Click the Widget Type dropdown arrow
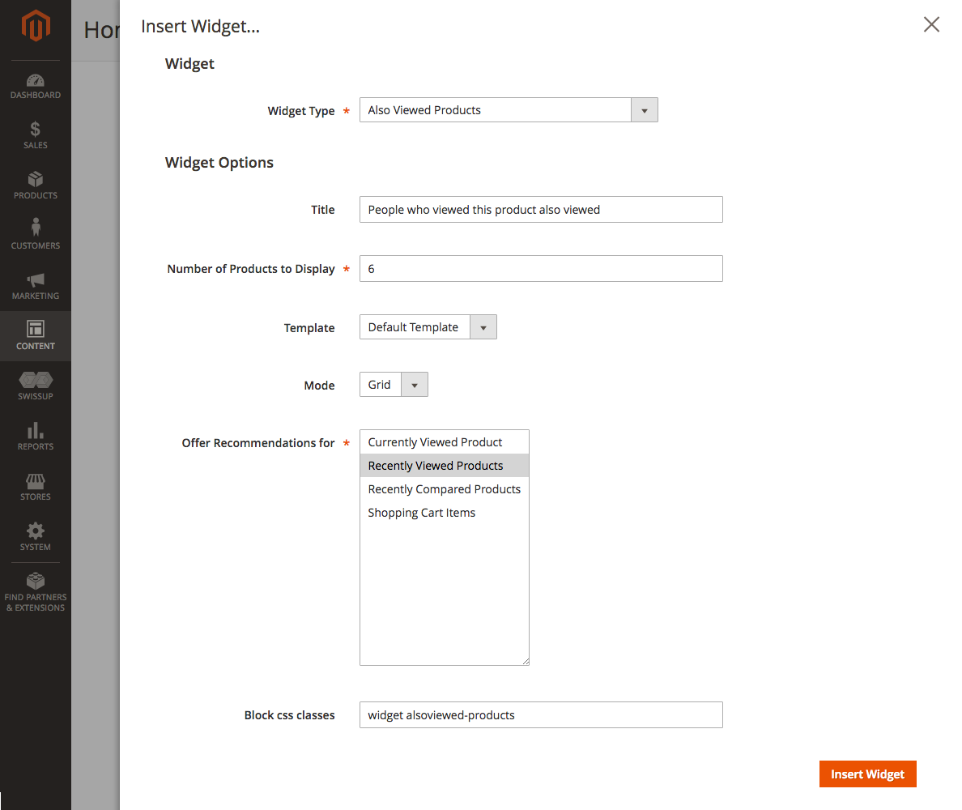Viewport: 962px width, 810px height. pyautogui.click(x=645, y=110)
